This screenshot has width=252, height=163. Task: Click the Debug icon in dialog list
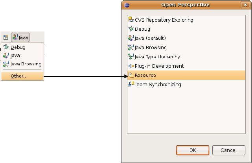click(131, 29)
